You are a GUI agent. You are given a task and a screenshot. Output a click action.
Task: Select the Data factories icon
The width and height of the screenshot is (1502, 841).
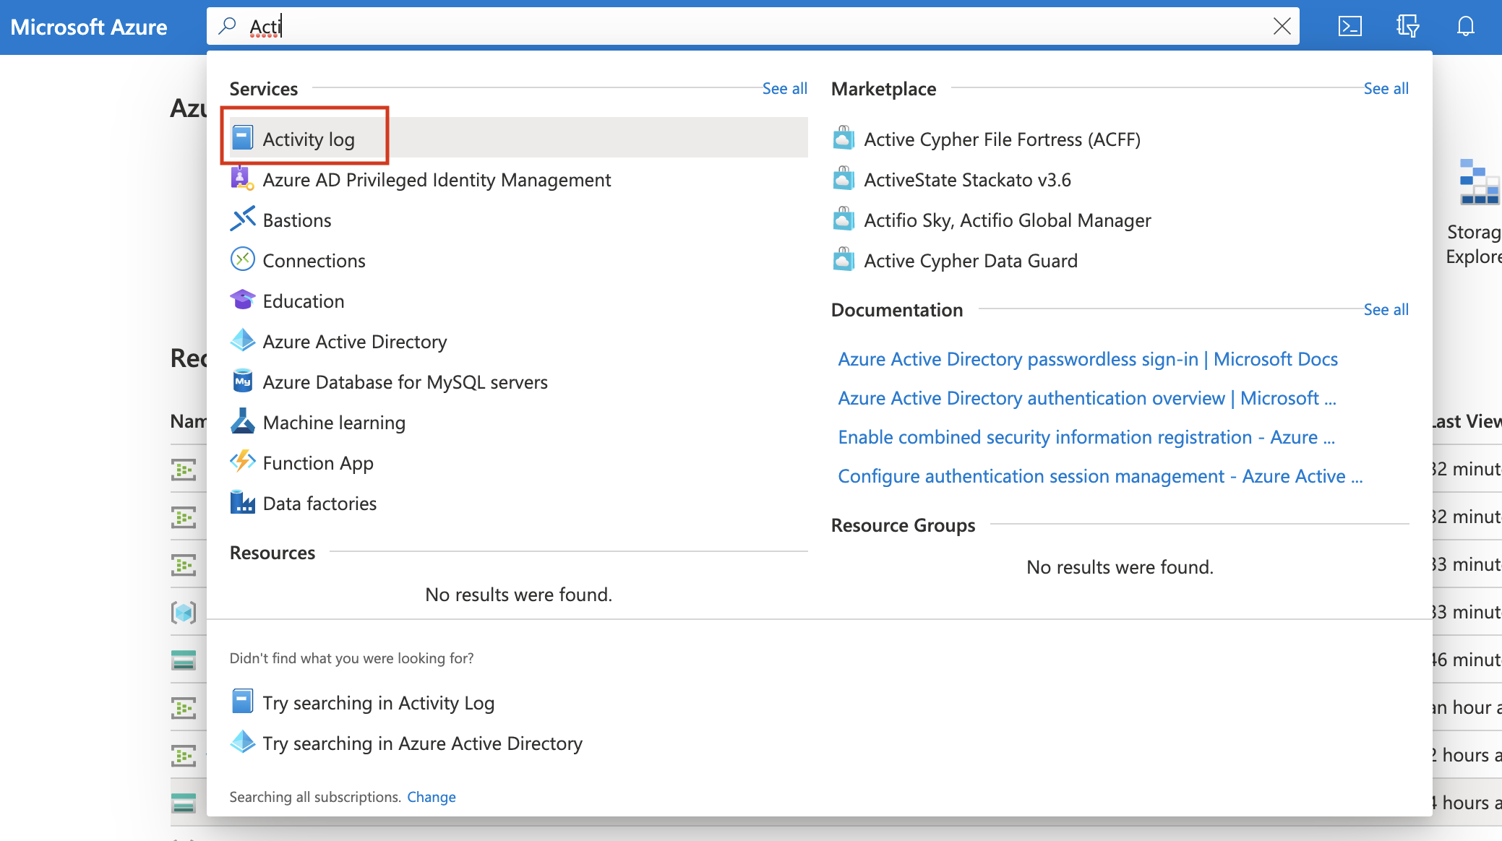[x=243, y=502]
